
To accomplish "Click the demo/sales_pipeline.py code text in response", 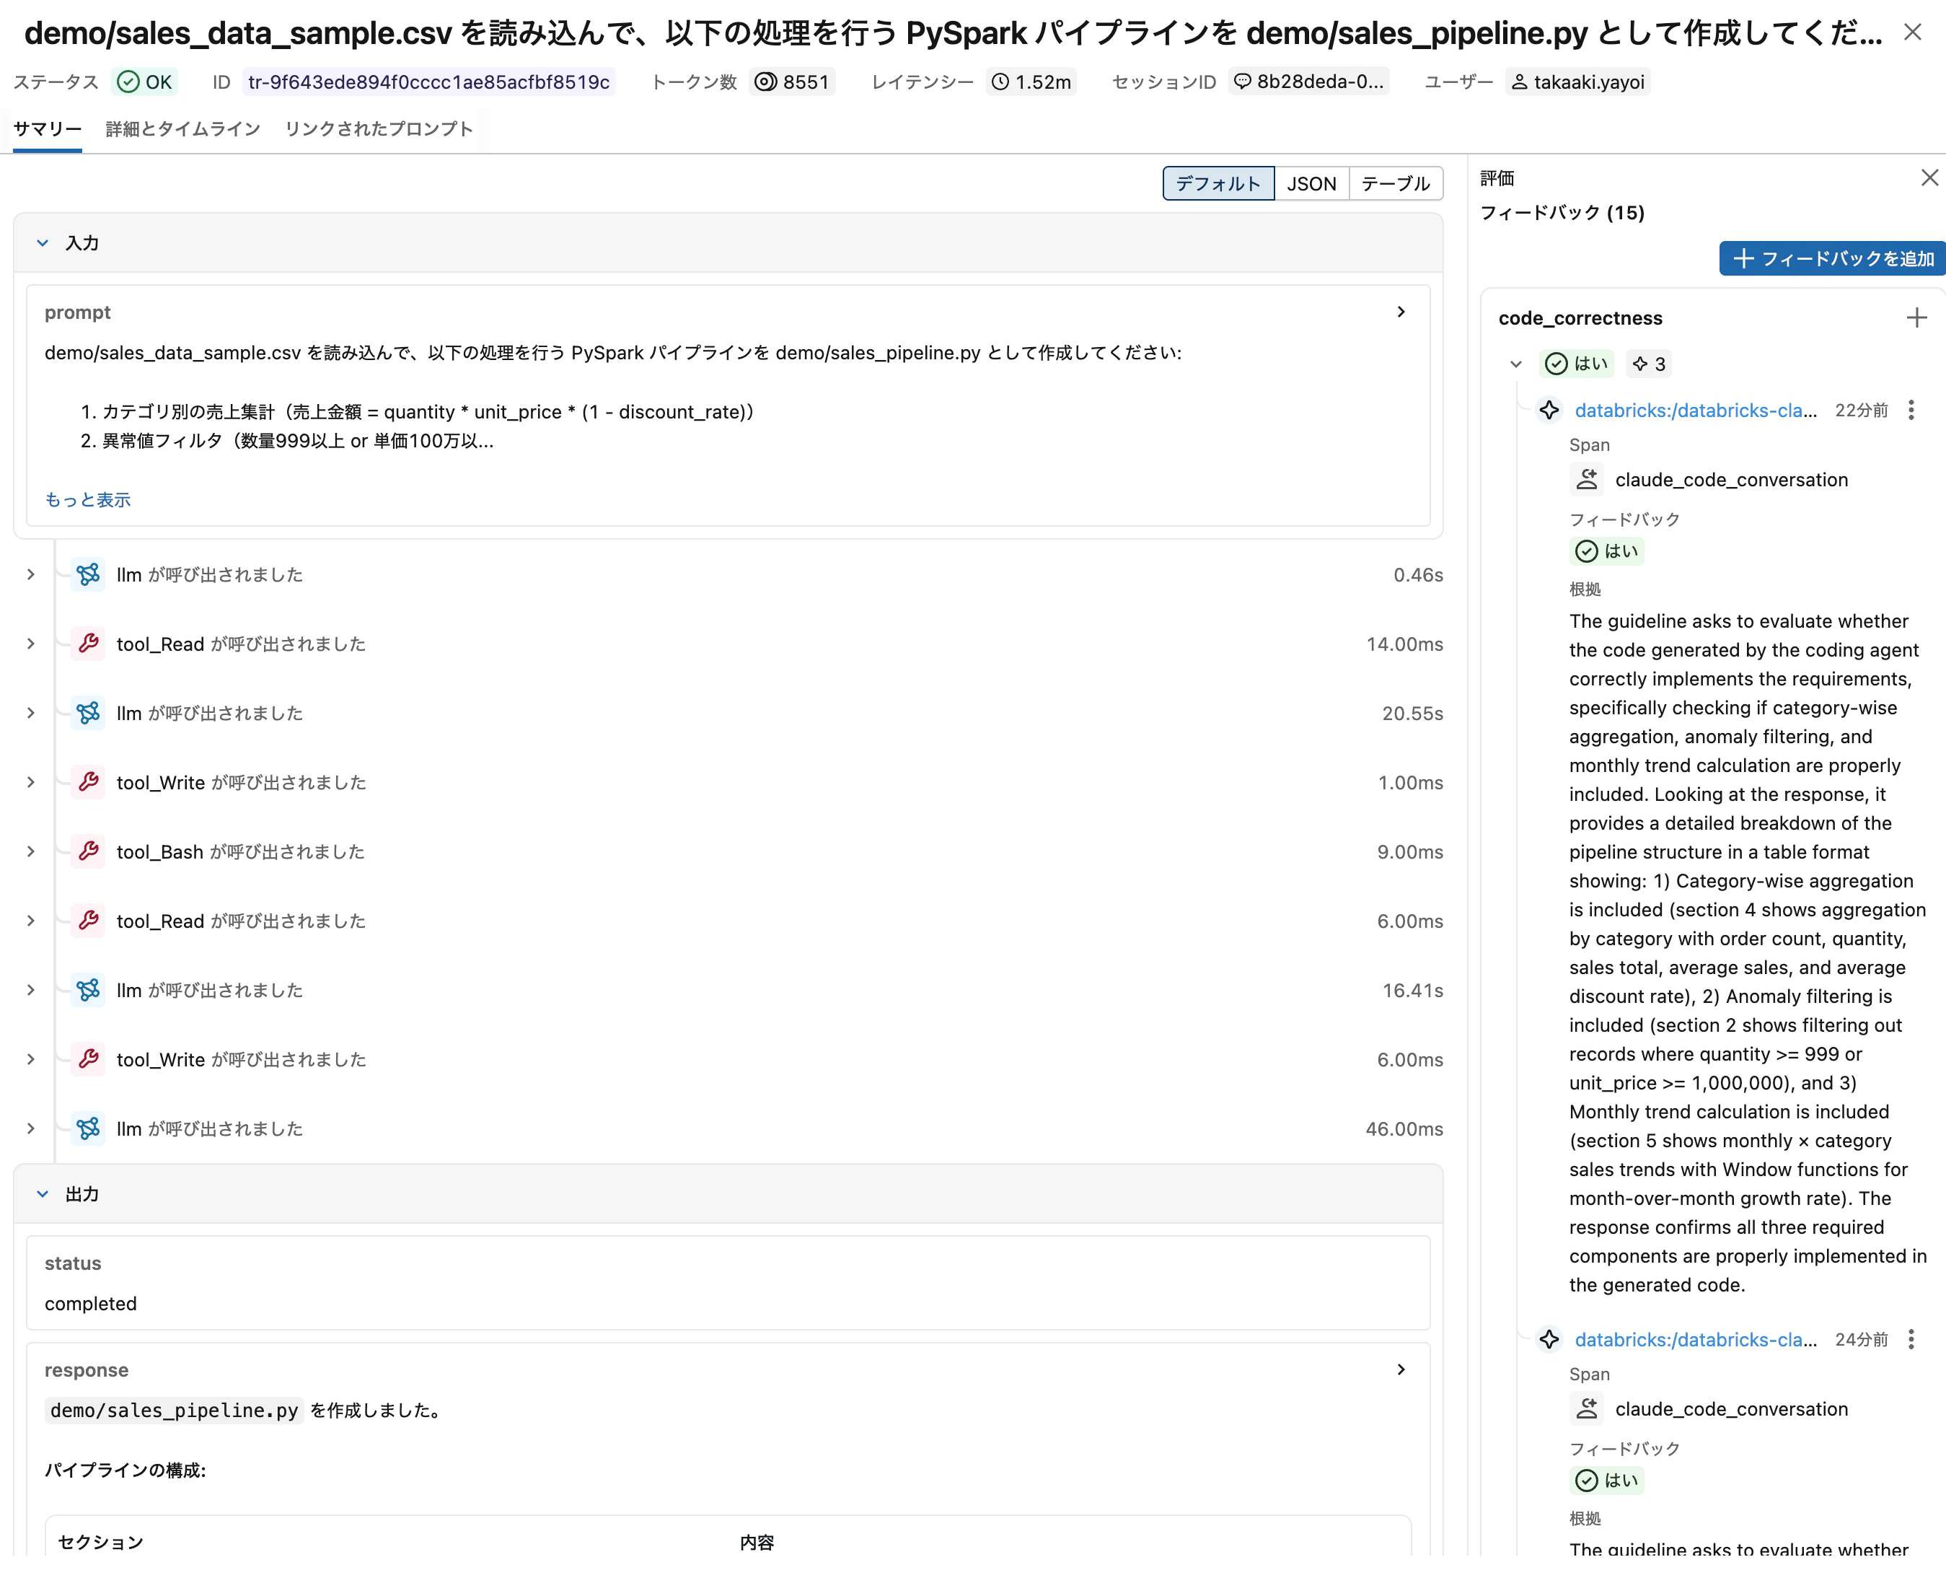I will [x=174, y=1411].
